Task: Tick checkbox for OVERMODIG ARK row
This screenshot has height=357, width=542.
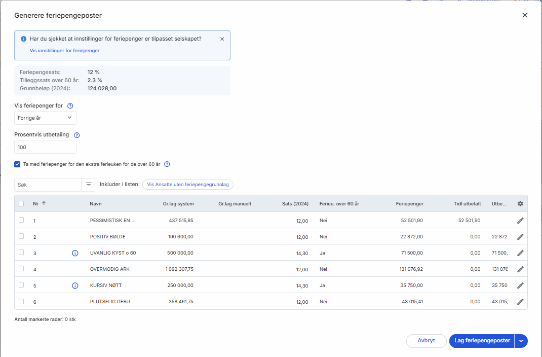Action: [x=21, y=269]
